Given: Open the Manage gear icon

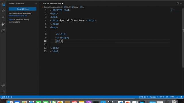Looking at the screenshot, I should [x=3, y=92].
